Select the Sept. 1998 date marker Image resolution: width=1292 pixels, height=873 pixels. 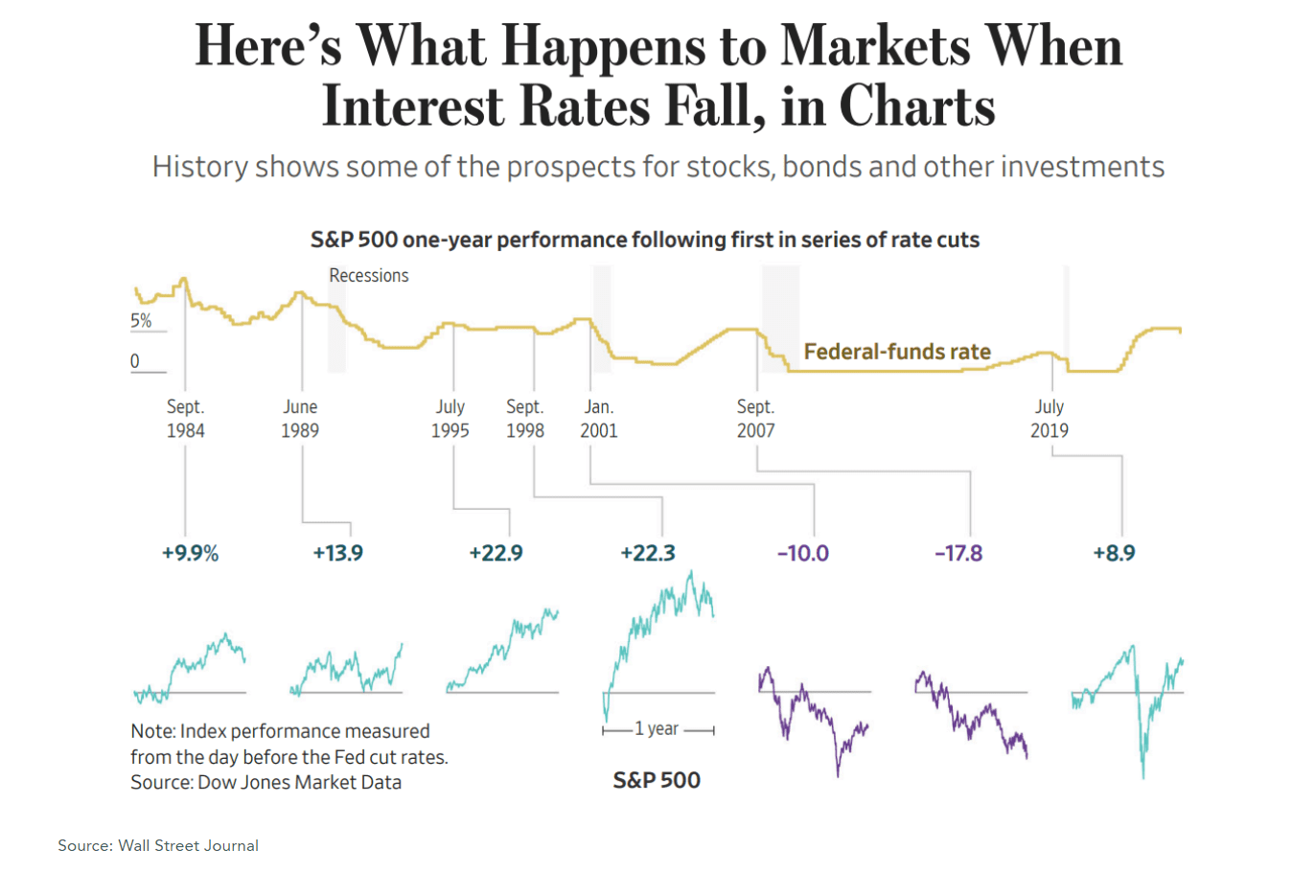point(525,419)
